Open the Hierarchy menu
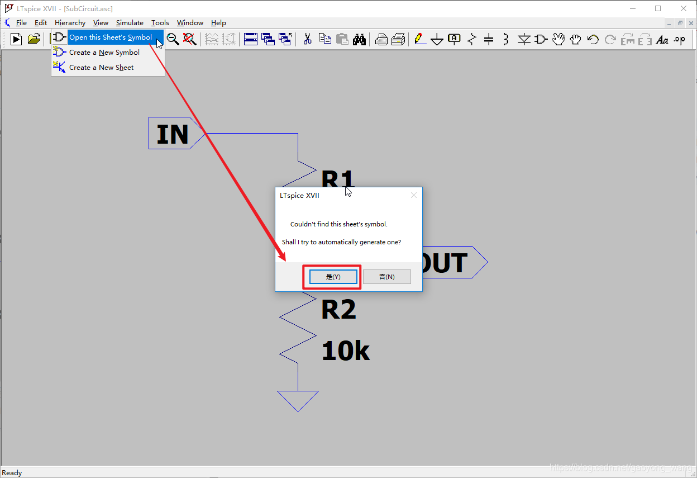The image size is (697, 478). pyautogui.click(x=70, y=23)
